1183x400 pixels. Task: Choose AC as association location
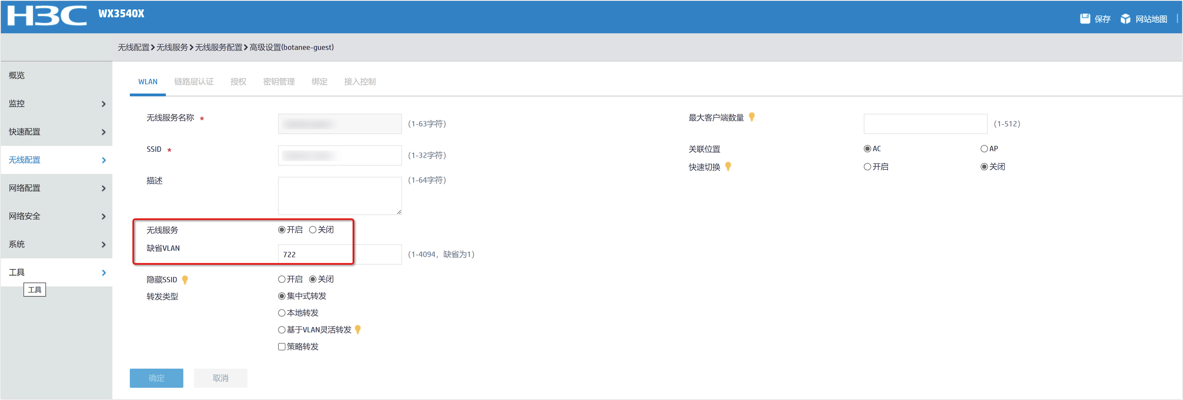tap(867, 149)
